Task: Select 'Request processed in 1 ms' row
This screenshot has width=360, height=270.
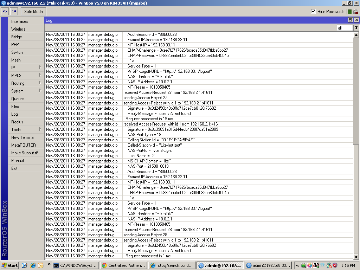Action: click(x=199, y=256)
